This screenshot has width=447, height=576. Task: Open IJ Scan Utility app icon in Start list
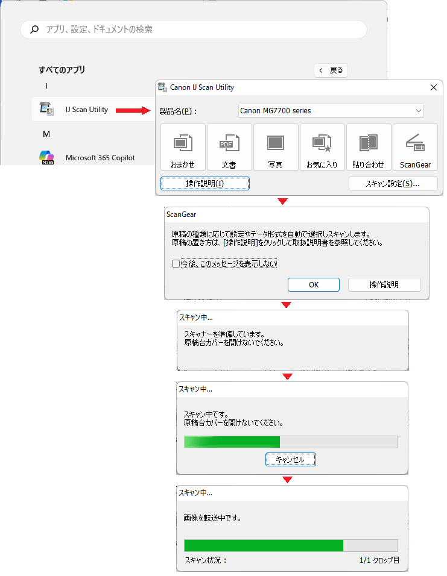tap(46, 108)
